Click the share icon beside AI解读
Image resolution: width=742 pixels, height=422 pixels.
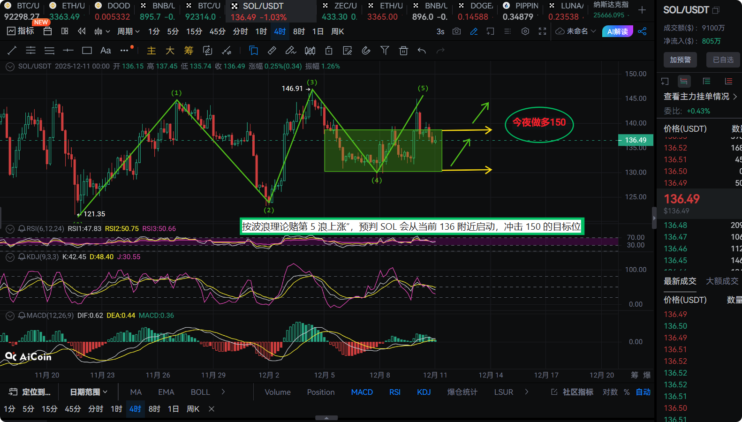coord(642,31)
